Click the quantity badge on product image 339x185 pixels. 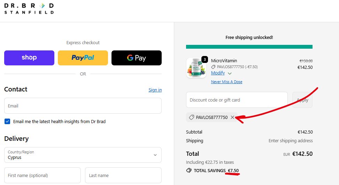[205, 59]
